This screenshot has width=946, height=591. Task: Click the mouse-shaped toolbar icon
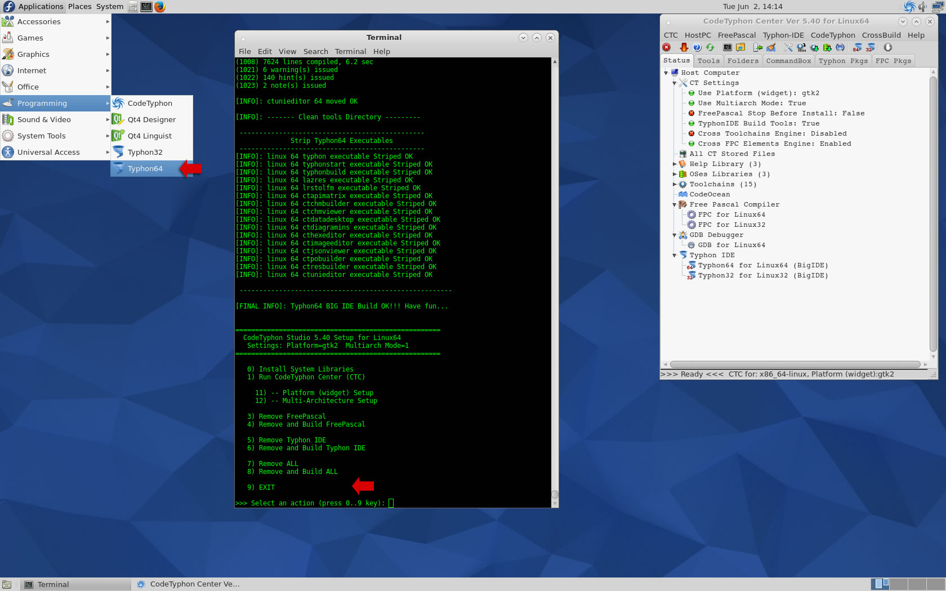(888, 48)
